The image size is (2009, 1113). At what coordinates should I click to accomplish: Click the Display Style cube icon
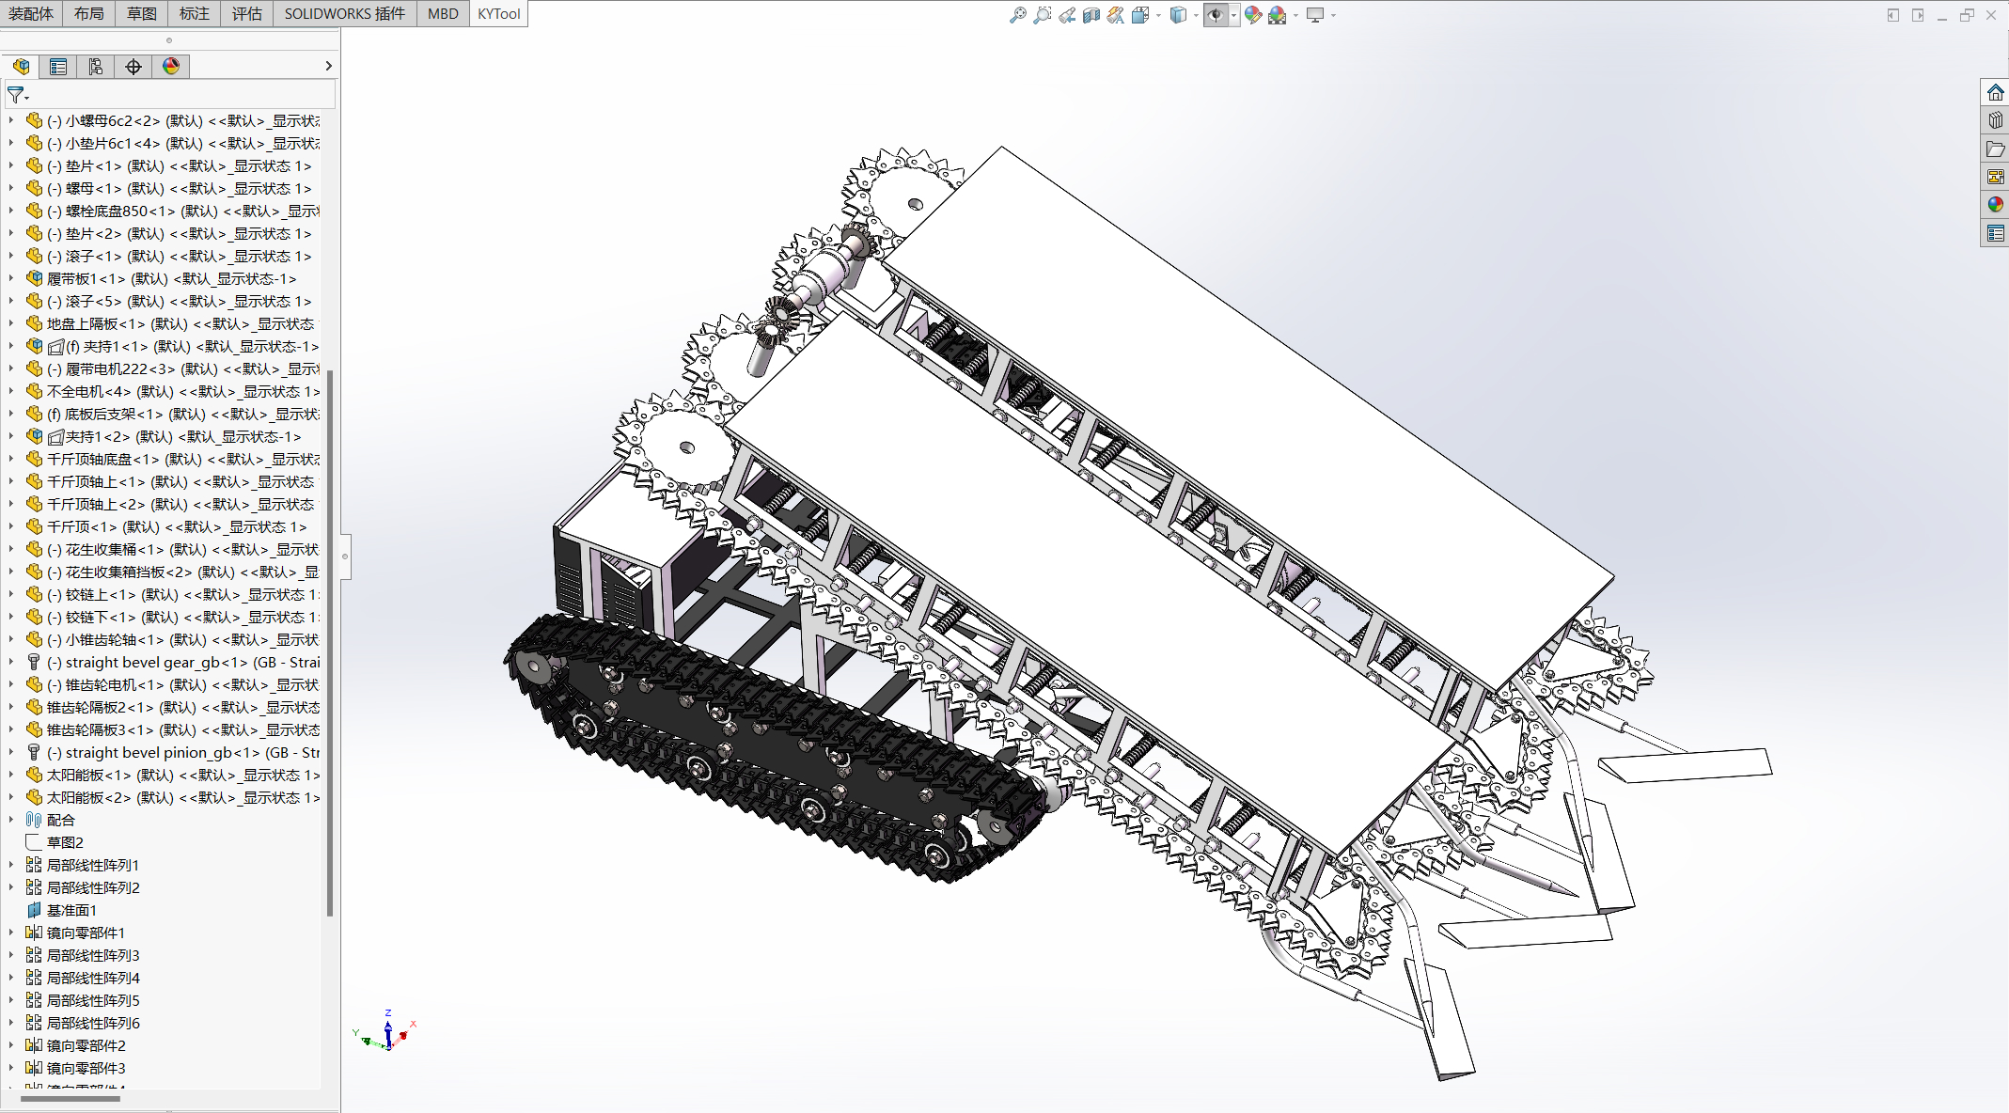pyautogui.click(x=1178, y=15)
